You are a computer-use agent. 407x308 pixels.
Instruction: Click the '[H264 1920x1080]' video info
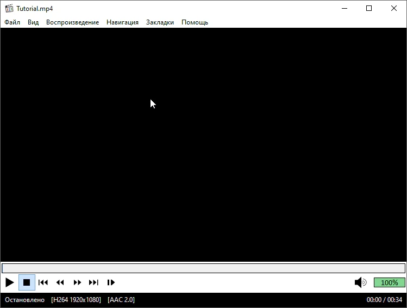[x=76, y=300]
